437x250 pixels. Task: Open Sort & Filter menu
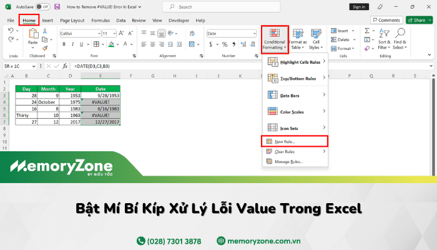(385, 39)
